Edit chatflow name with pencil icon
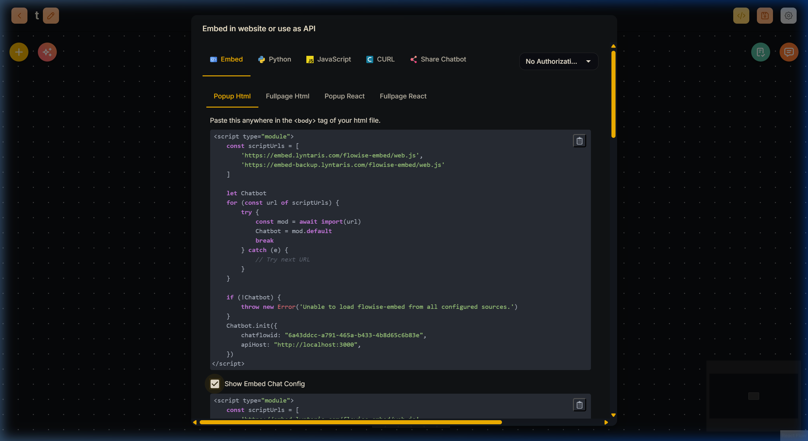Viewport: 808px width, 441px height. pyautogui.click(x=51, y=15)
